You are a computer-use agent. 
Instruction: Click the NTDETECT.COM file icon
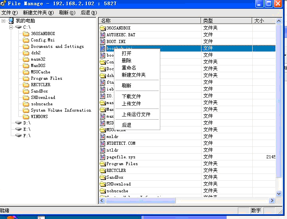[103, 143]
